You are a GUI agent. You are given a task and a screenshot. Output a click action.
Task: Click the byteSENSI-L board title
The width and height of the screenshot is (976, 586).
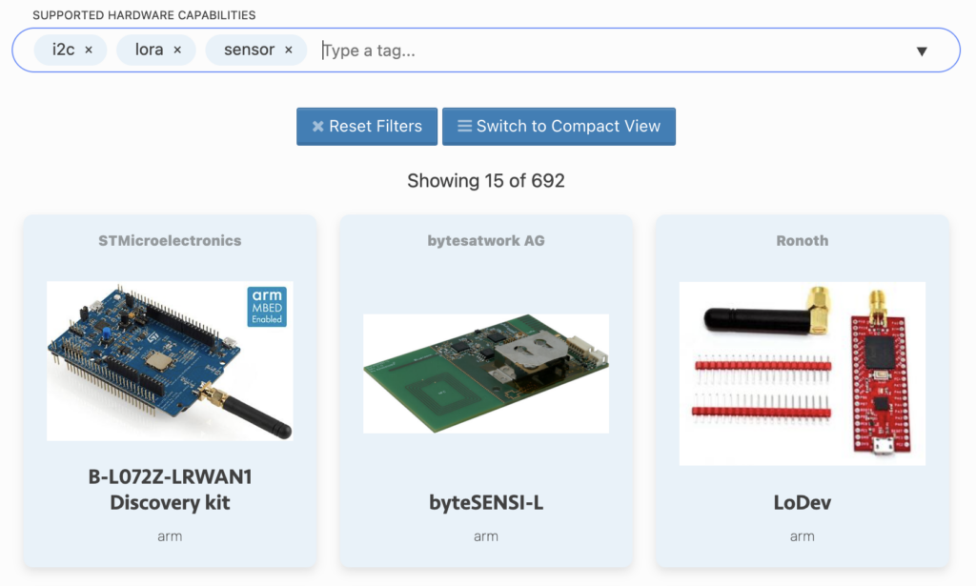(486, 502)
